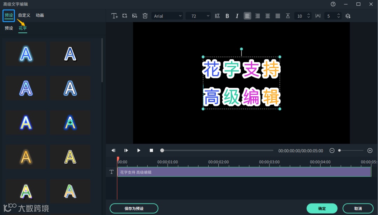This screenshot has width=378, height=215.
Task: Delete the selected element with trash icon
Action: point(145,16)
